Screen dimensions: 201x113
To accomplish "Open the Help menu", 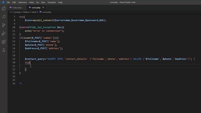I will pos(60,2).
